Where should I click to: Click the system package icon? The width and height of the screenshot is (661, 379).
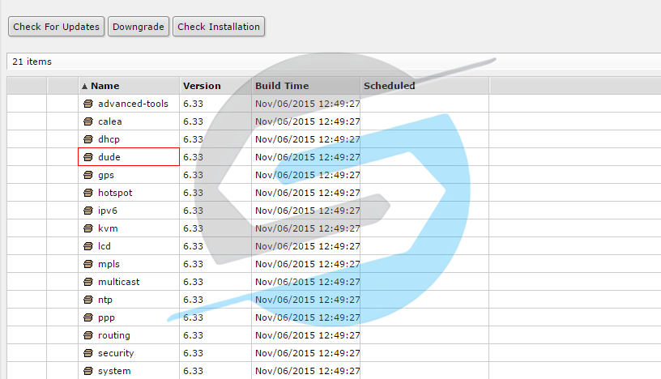88,371
